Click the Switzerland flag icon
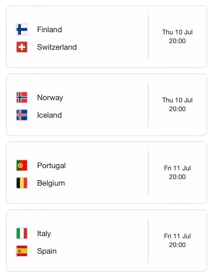 coord(22,47)
